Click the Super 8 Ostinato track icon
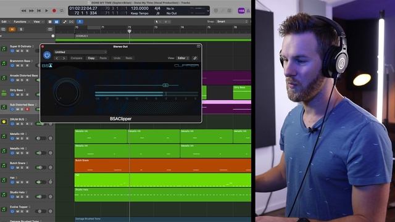The height and width of the screenshot is (222, 395). (x=4, y=49)
